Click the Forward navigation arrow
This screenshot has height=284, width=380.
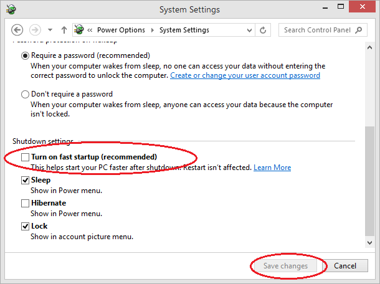tap(35, 30)
